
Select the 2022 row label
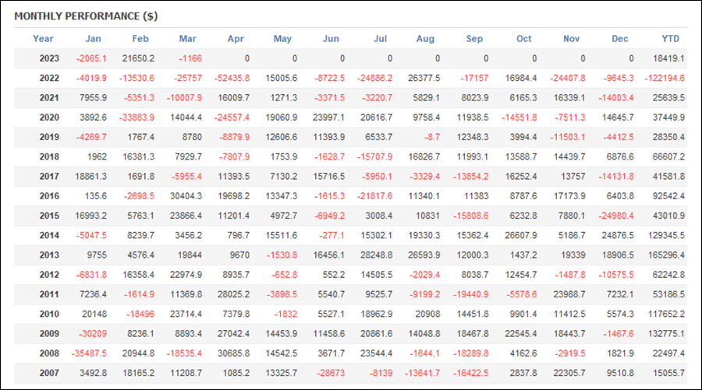tap(49, 78)
